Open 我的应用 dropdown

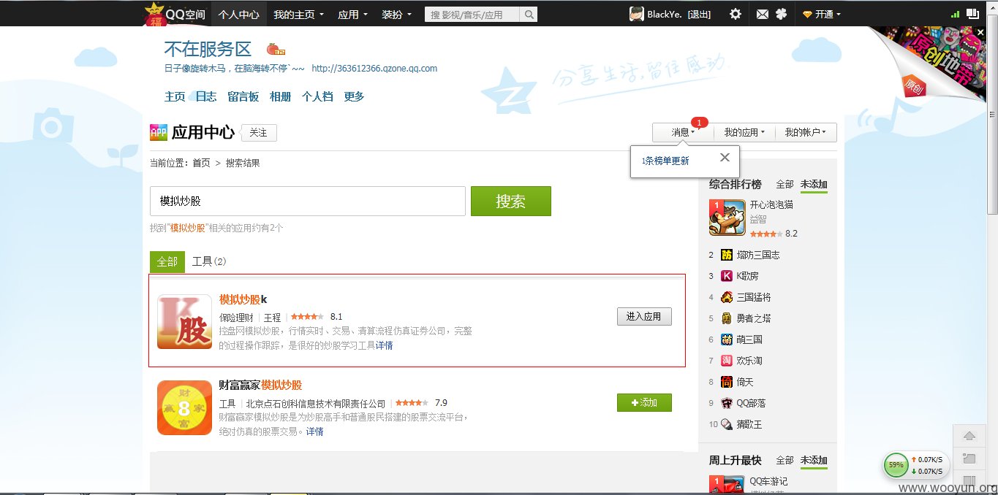[744, 132]
